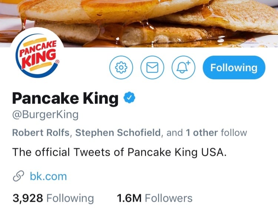This screenshot has width=278, height=211.
Task: Click the chain link icon beside bk.com
Action: click(x=19, y=176)
